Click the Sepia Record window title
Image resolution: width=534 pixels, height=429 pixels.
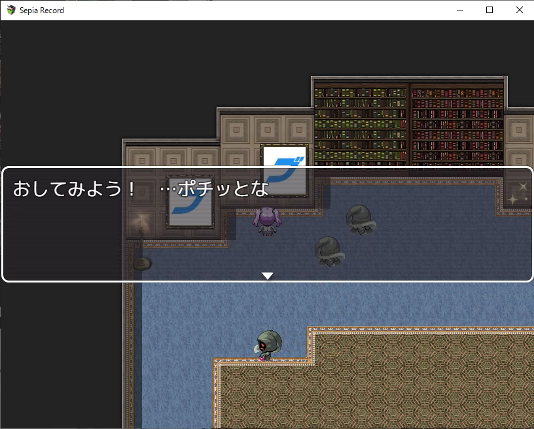pyautogui.click(x=42, y=10)
